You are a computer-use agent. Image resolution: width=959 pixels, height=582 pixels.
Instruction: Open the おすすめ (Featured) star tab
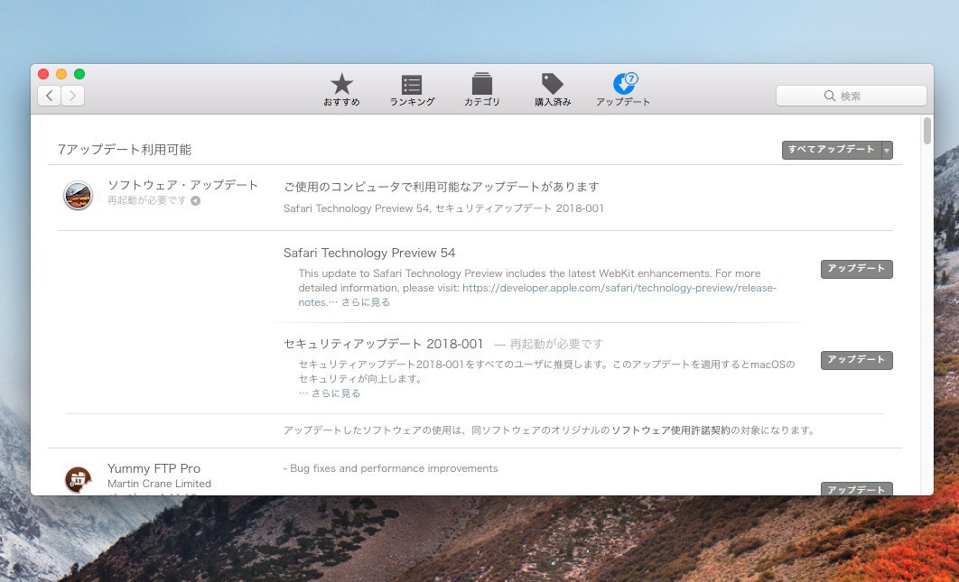coord(341,89)
